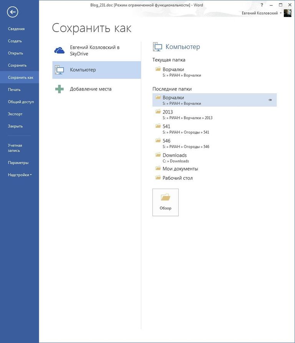Open the 541 recent folder
This screenshot has width=295, height=343.
pos(214,129)
